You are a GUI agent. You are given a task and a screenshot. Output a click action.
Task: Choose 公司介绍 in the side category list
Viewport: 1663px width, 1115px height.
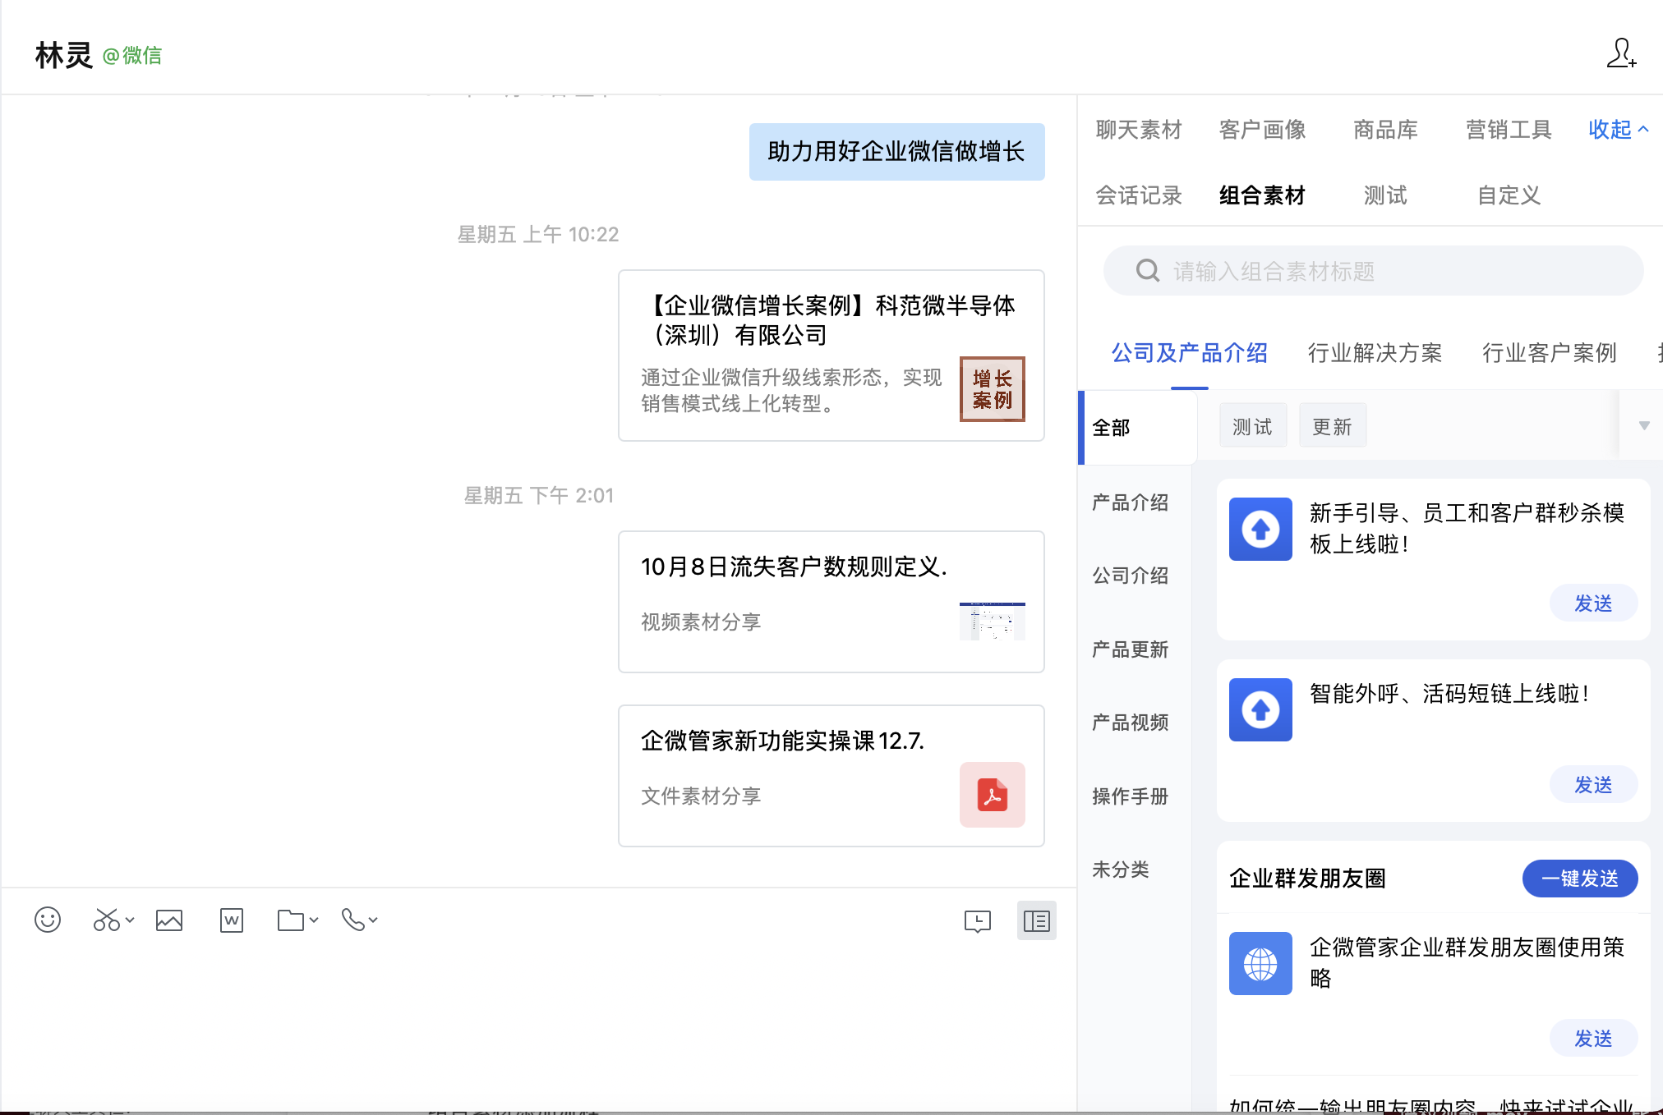click(1130, 575)
